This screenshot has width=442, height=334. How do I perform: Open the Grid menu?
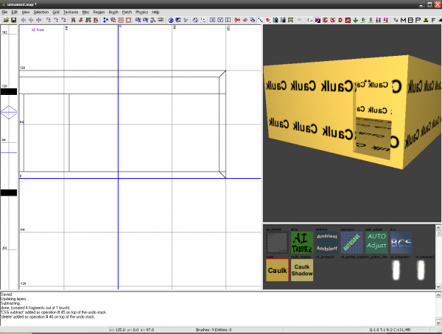pyautogui.click(x=56, y=12)
